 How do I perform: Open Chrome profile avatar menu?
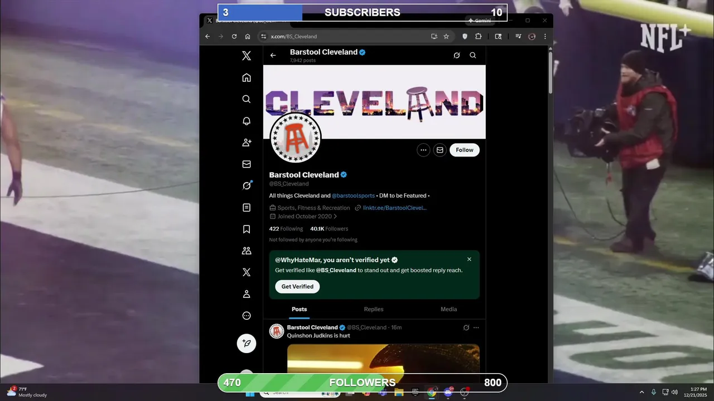[x=532, y=36]
